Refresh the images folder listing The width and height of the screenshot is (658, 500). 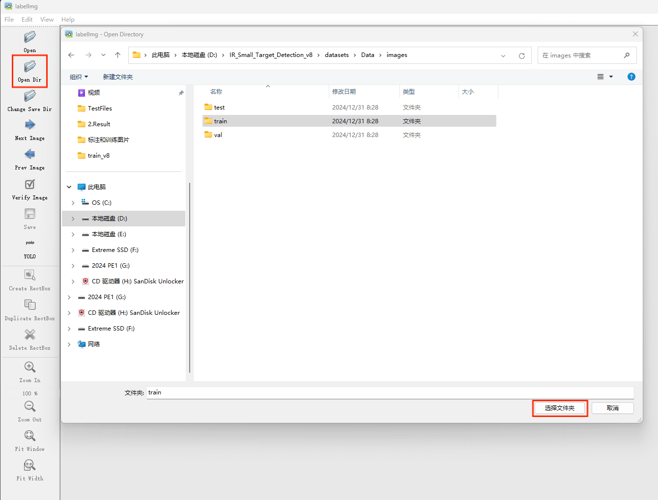point(522,56)
